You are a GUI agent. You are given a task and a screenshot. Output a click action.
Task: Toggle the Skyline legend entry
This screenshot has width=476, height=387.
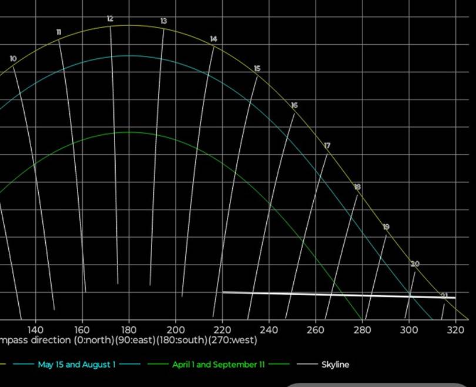[335, 365]
